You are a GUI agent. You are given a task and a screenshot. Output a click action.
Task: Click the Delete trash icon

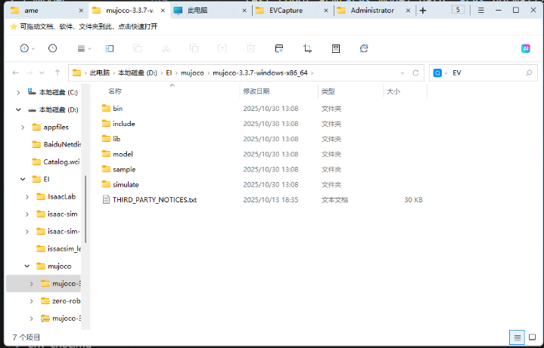coord(251,48)
